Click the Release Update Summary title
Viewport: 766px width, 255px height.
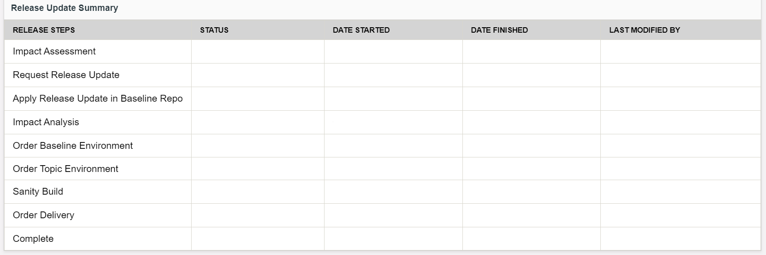tap(64, 8)
